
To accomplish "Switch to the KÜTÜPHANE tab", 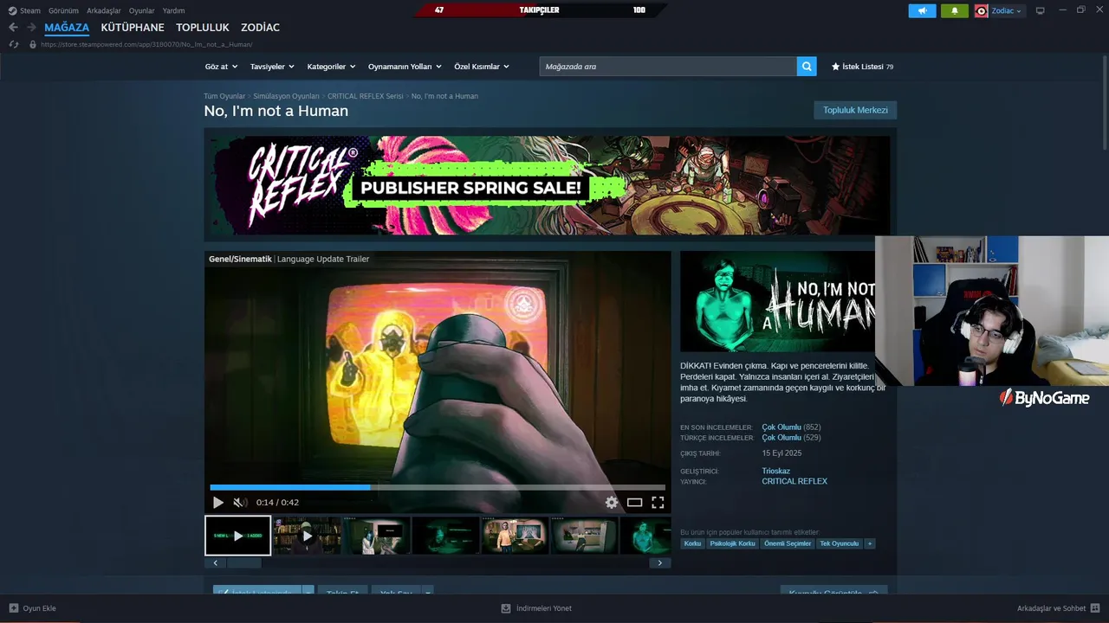I will tap(133, 28).
